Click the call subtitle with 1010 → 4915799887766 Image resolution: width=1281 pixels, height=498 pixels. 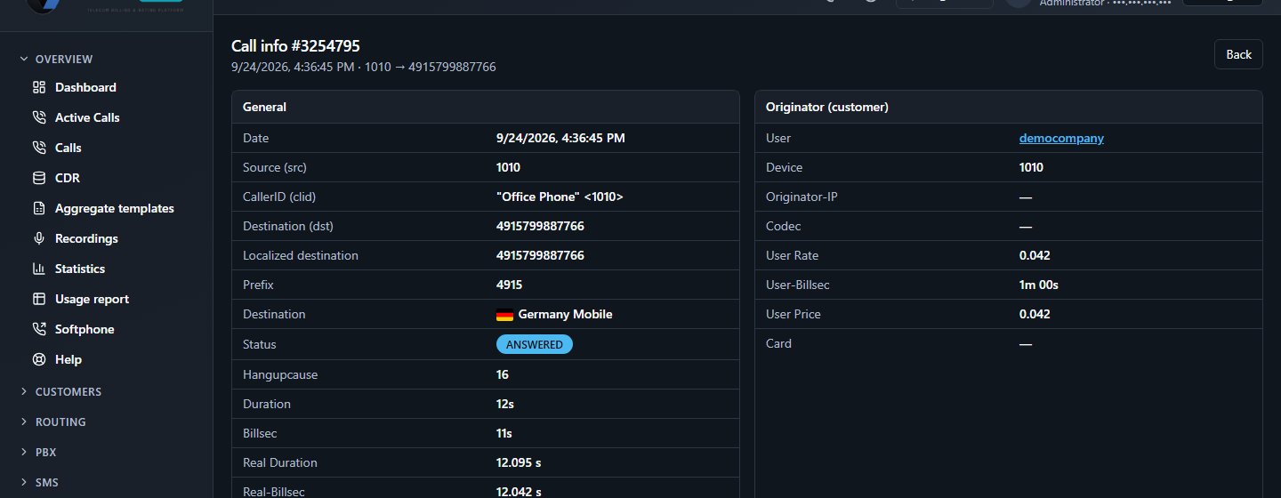pyautogui.click(x=364, y=67)
